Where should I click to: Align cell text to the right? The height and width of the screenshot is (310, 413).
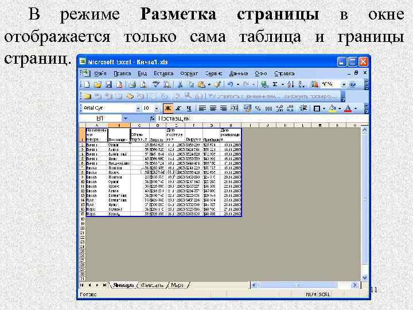(x=223, y=108)
